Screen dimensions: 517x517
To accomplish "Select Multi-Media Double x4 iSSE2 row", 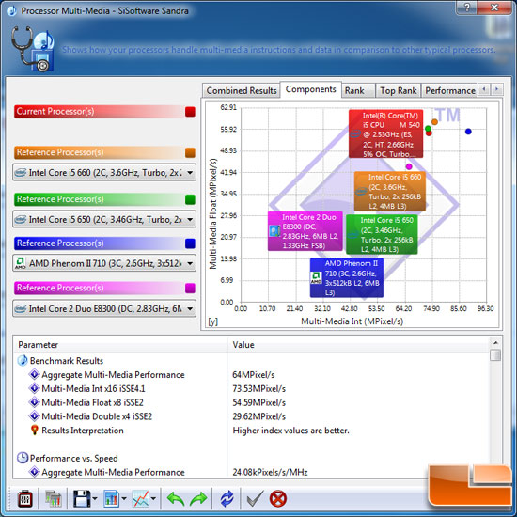I will click(252, 416).
